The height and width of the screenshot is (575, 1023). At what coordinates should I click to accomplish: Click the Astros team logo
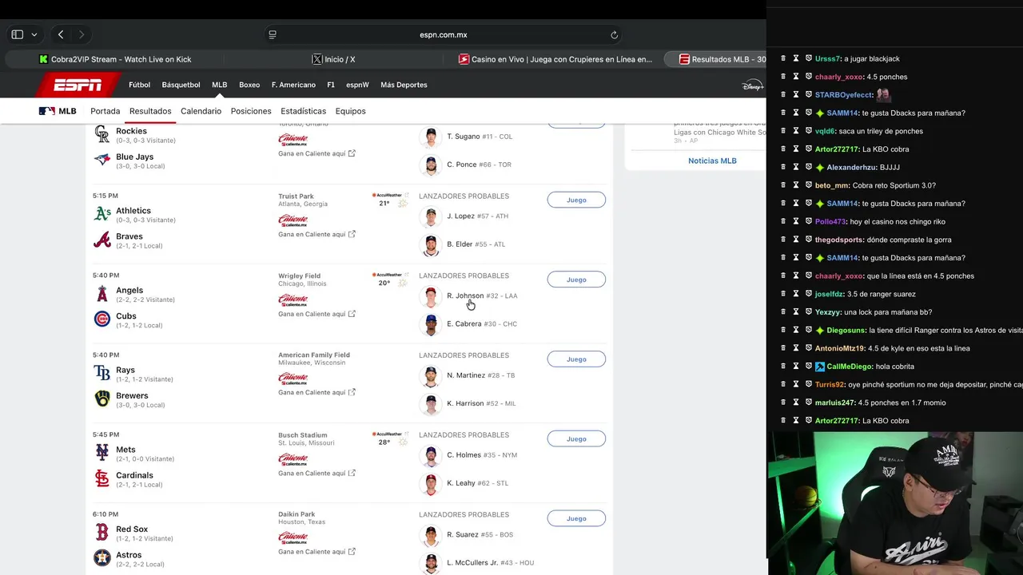(x=102, y=557)
